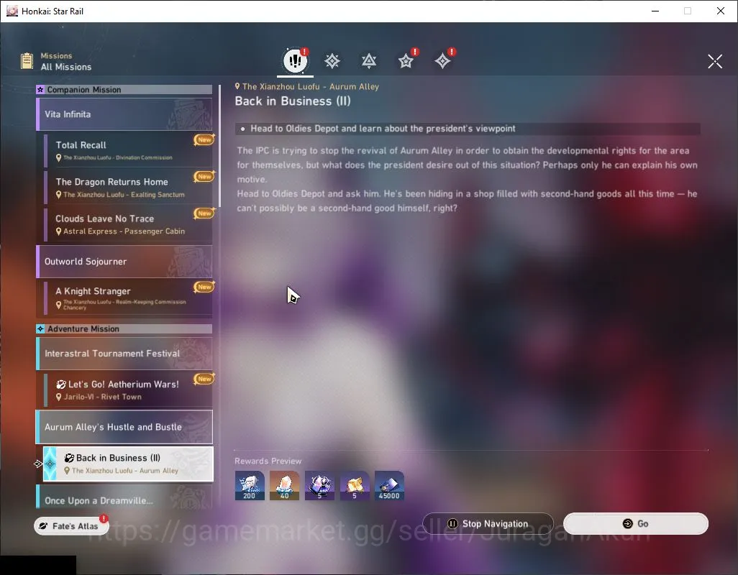Click the Jarilo-VI - Rivet Town location text
The image size is (738, 575).
[x=103, y=397]
